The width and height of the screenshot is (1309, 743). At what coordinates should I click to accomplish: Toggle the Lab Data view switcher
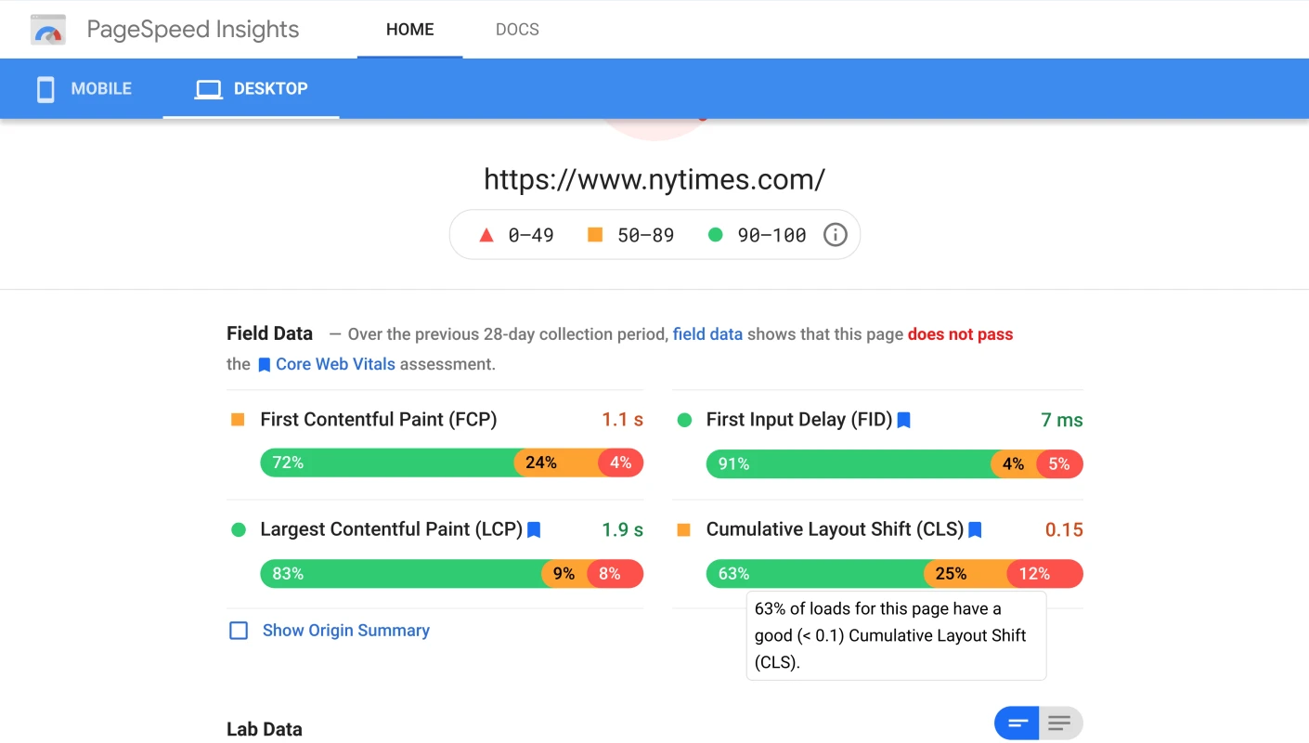[x=1038, y=723]
